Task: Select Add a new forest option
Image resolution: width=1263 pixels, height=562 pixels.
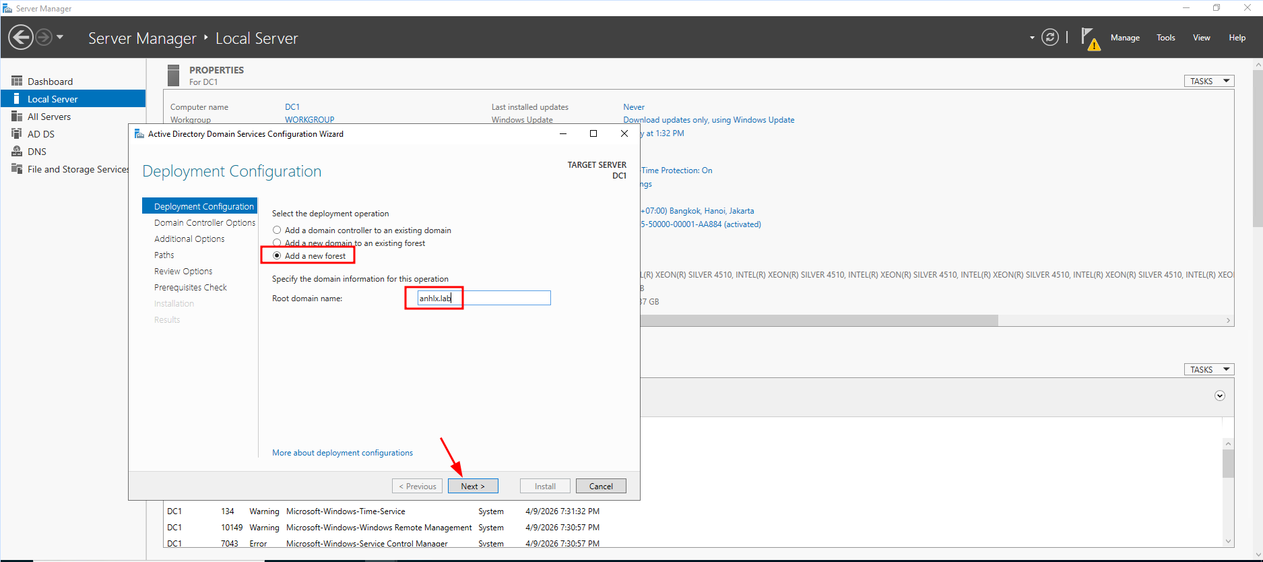Action: pos(277,255)
